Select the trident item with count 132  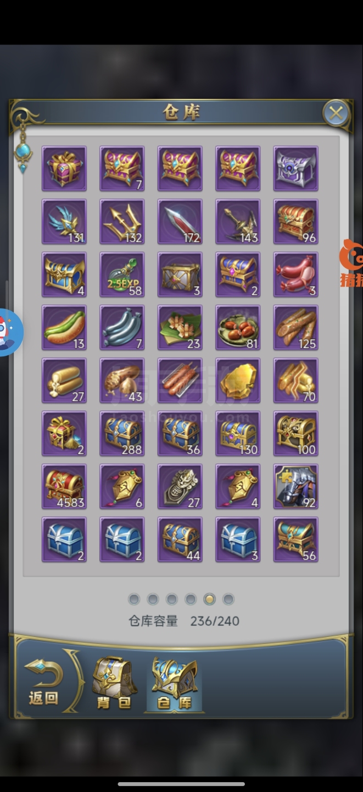(122, 222)
